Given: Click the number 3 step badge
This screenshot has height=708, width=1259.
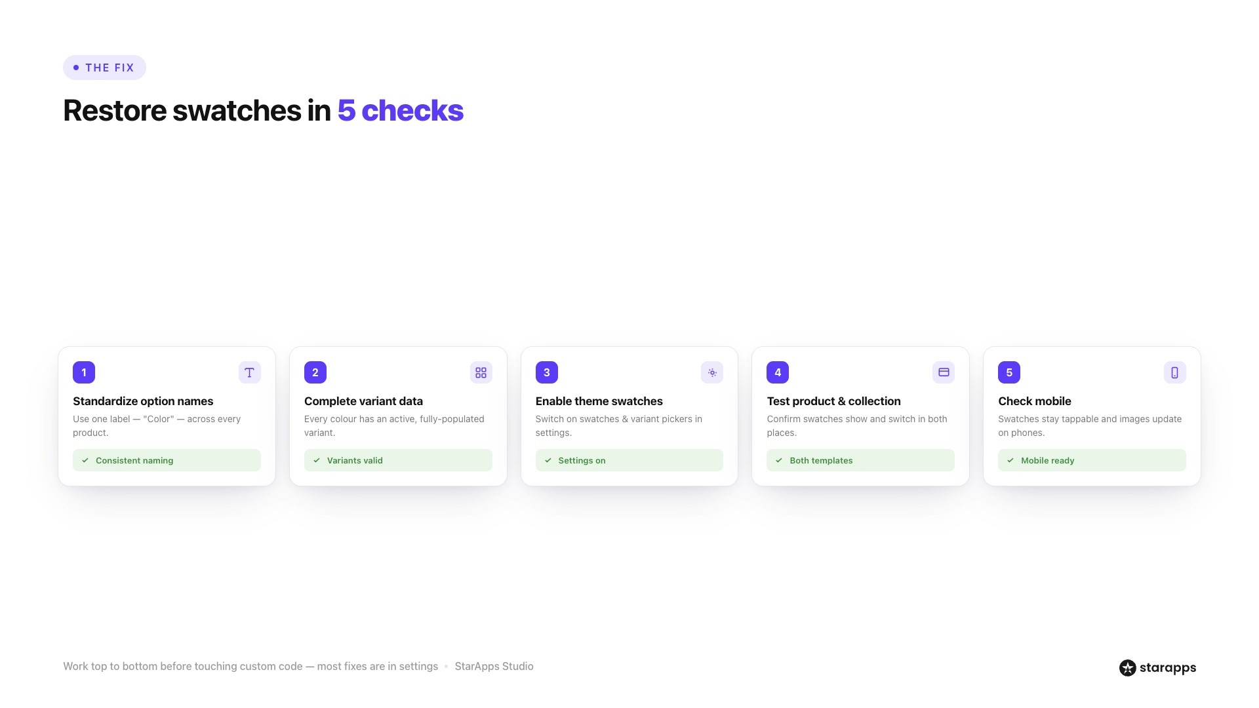Looking at the screenshot, I should click(x=547, y=372).
